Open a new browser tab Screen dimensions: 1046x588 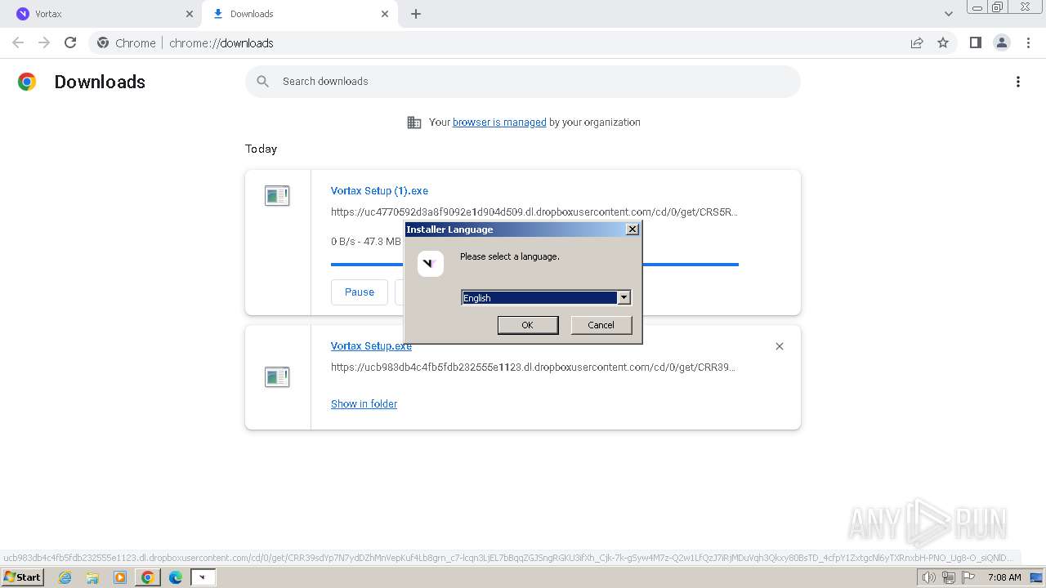point(416,14)
